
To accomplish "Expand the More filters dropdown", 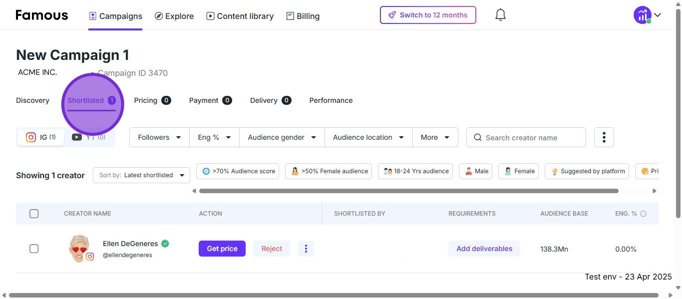I will click(435, 137).
